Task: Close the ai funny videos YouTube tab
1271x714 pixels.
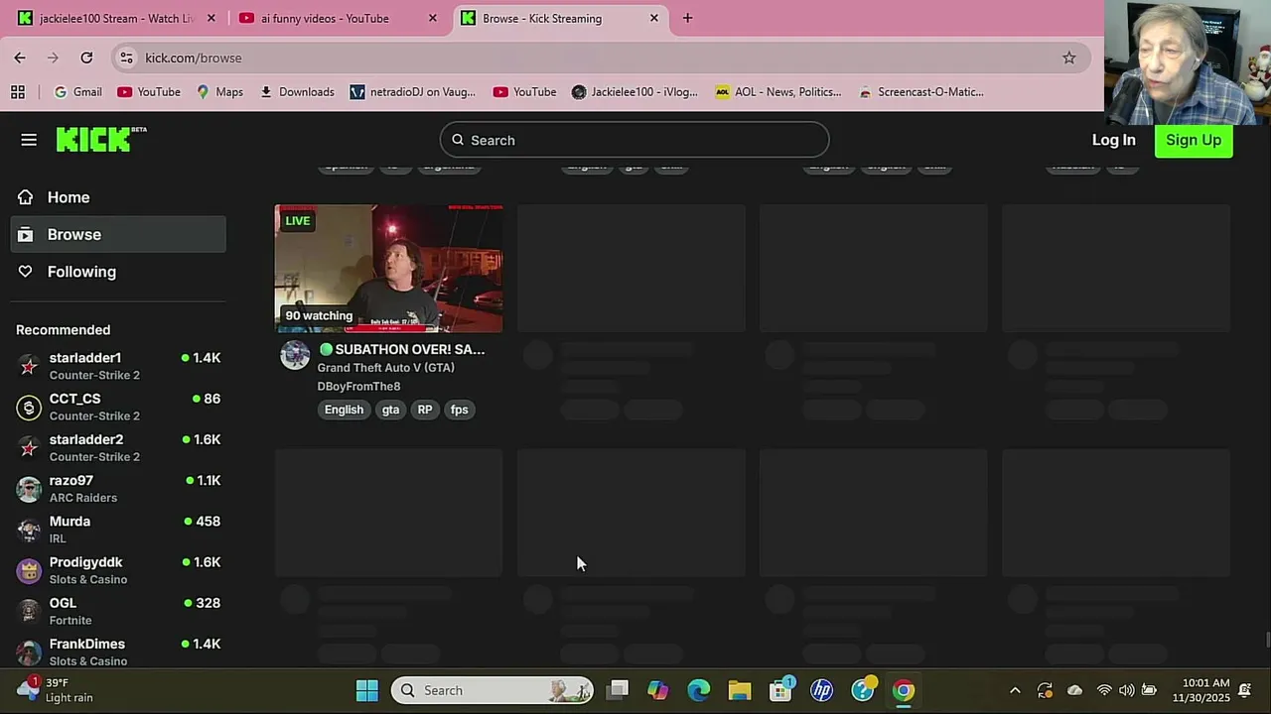Action: [x=432, y=18]
